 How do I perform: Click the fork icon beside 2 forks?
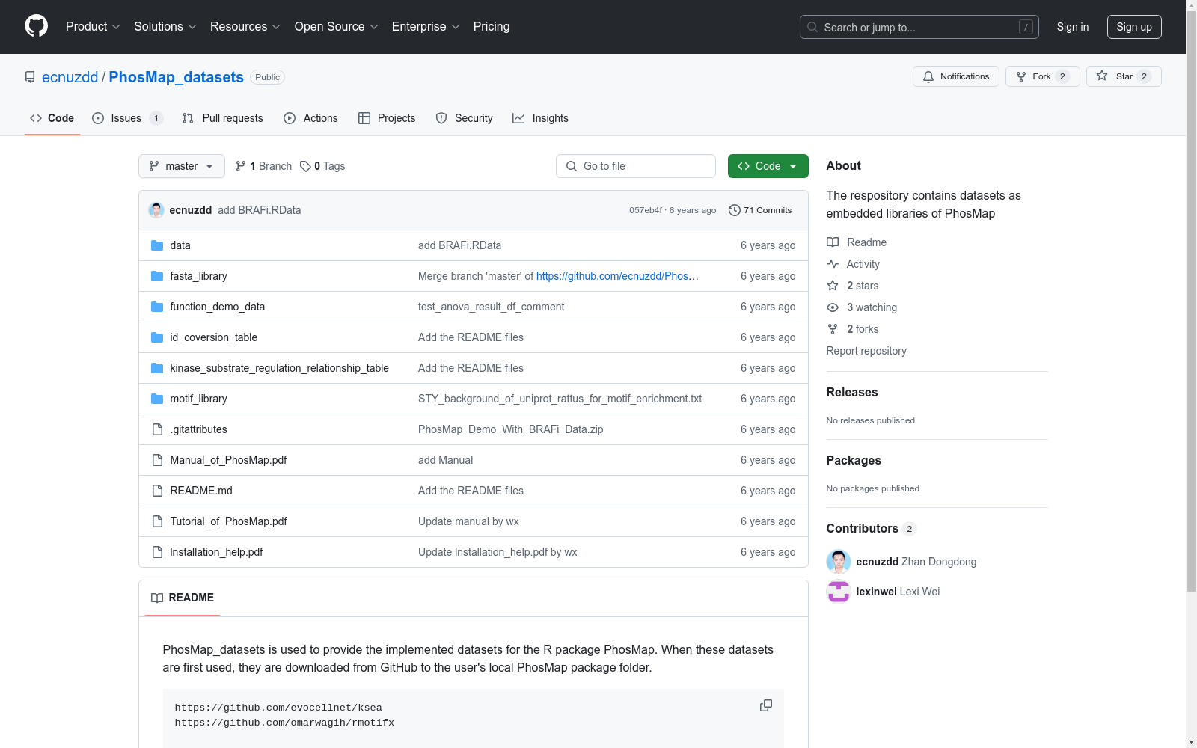coord(833,329)
